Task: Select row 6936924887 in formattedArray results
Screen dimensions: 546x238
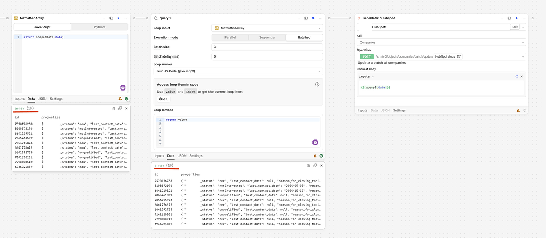Action: pos(71,167)
